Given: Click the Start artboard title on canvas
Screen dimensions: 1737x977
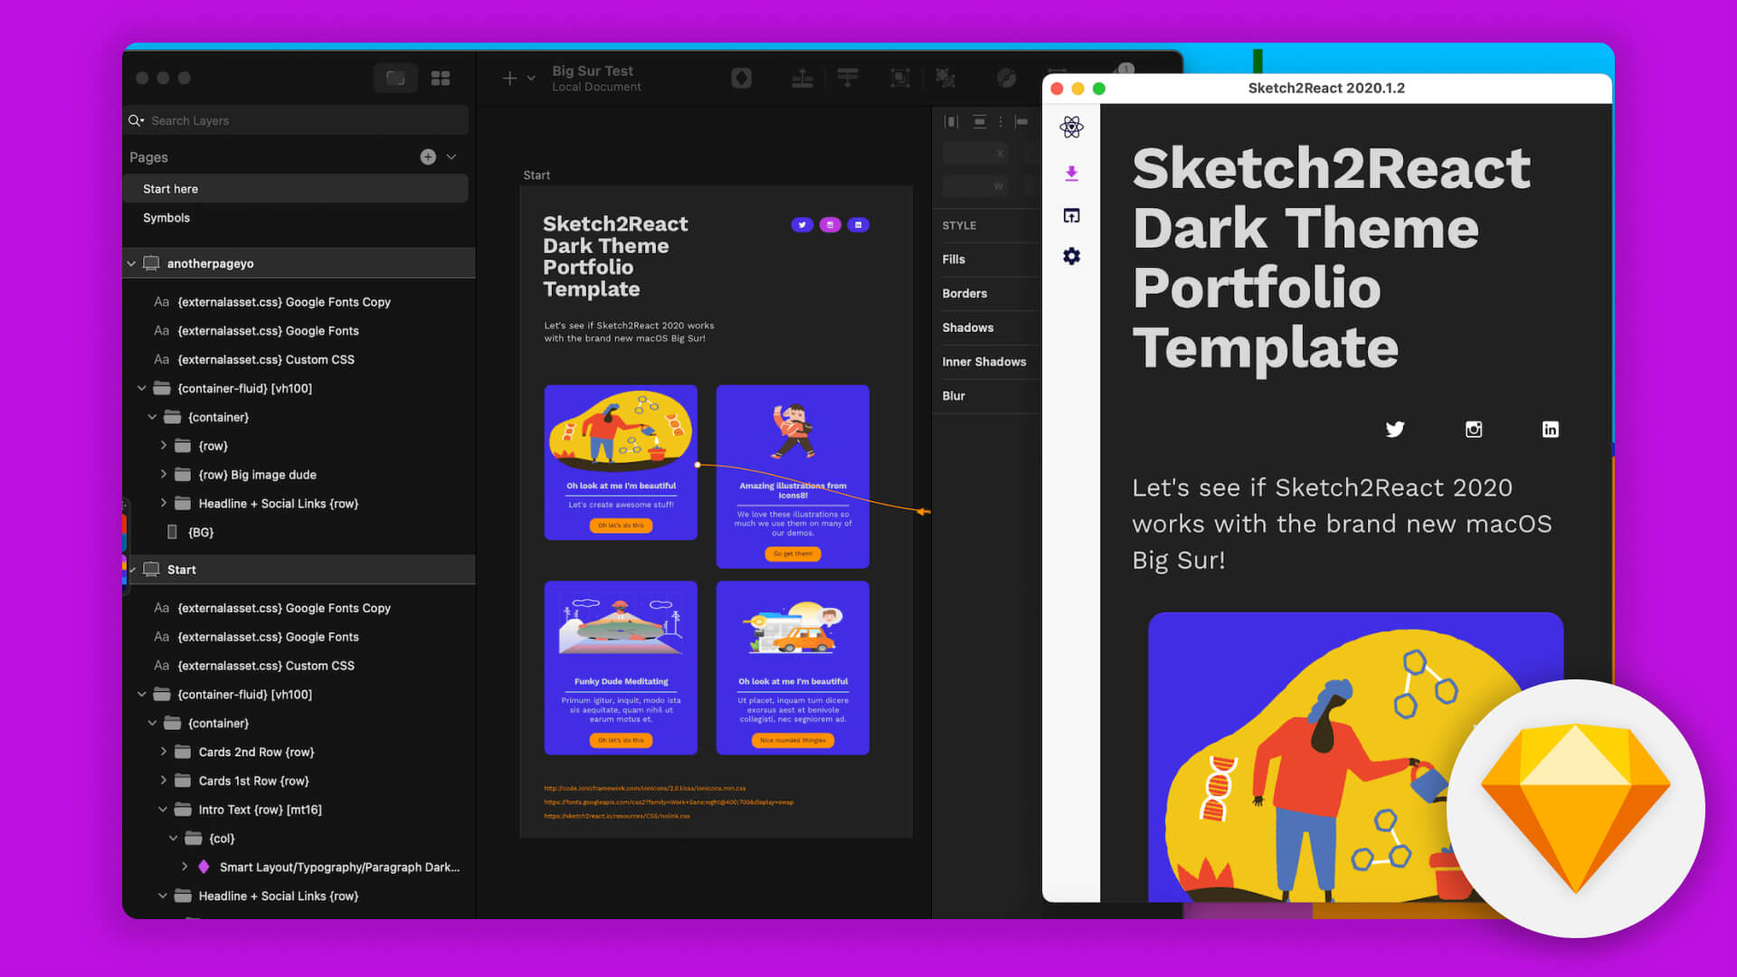Looking at the screenshot, I should coord(536,175).
